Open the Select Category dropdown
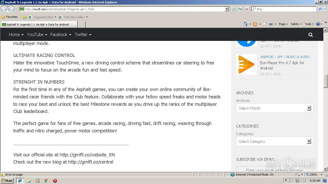The image size is (328, 184). (x=274, y=141)
